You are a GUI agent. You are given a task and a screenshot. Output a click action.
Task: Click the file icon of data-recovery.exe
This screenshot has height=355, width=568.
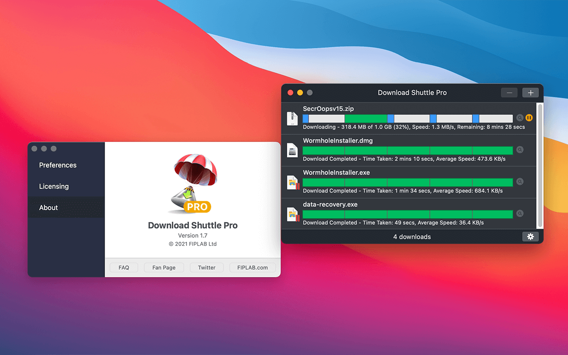tap(293, 214)
